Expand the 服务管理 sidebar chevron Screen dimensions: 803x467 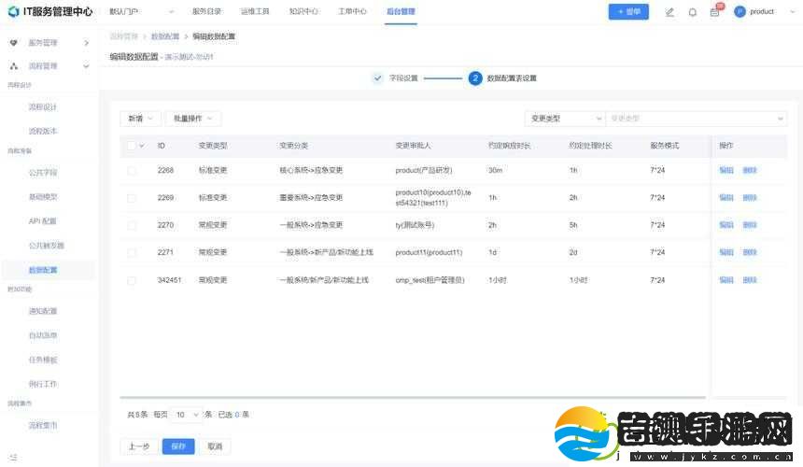click(86, 43)
